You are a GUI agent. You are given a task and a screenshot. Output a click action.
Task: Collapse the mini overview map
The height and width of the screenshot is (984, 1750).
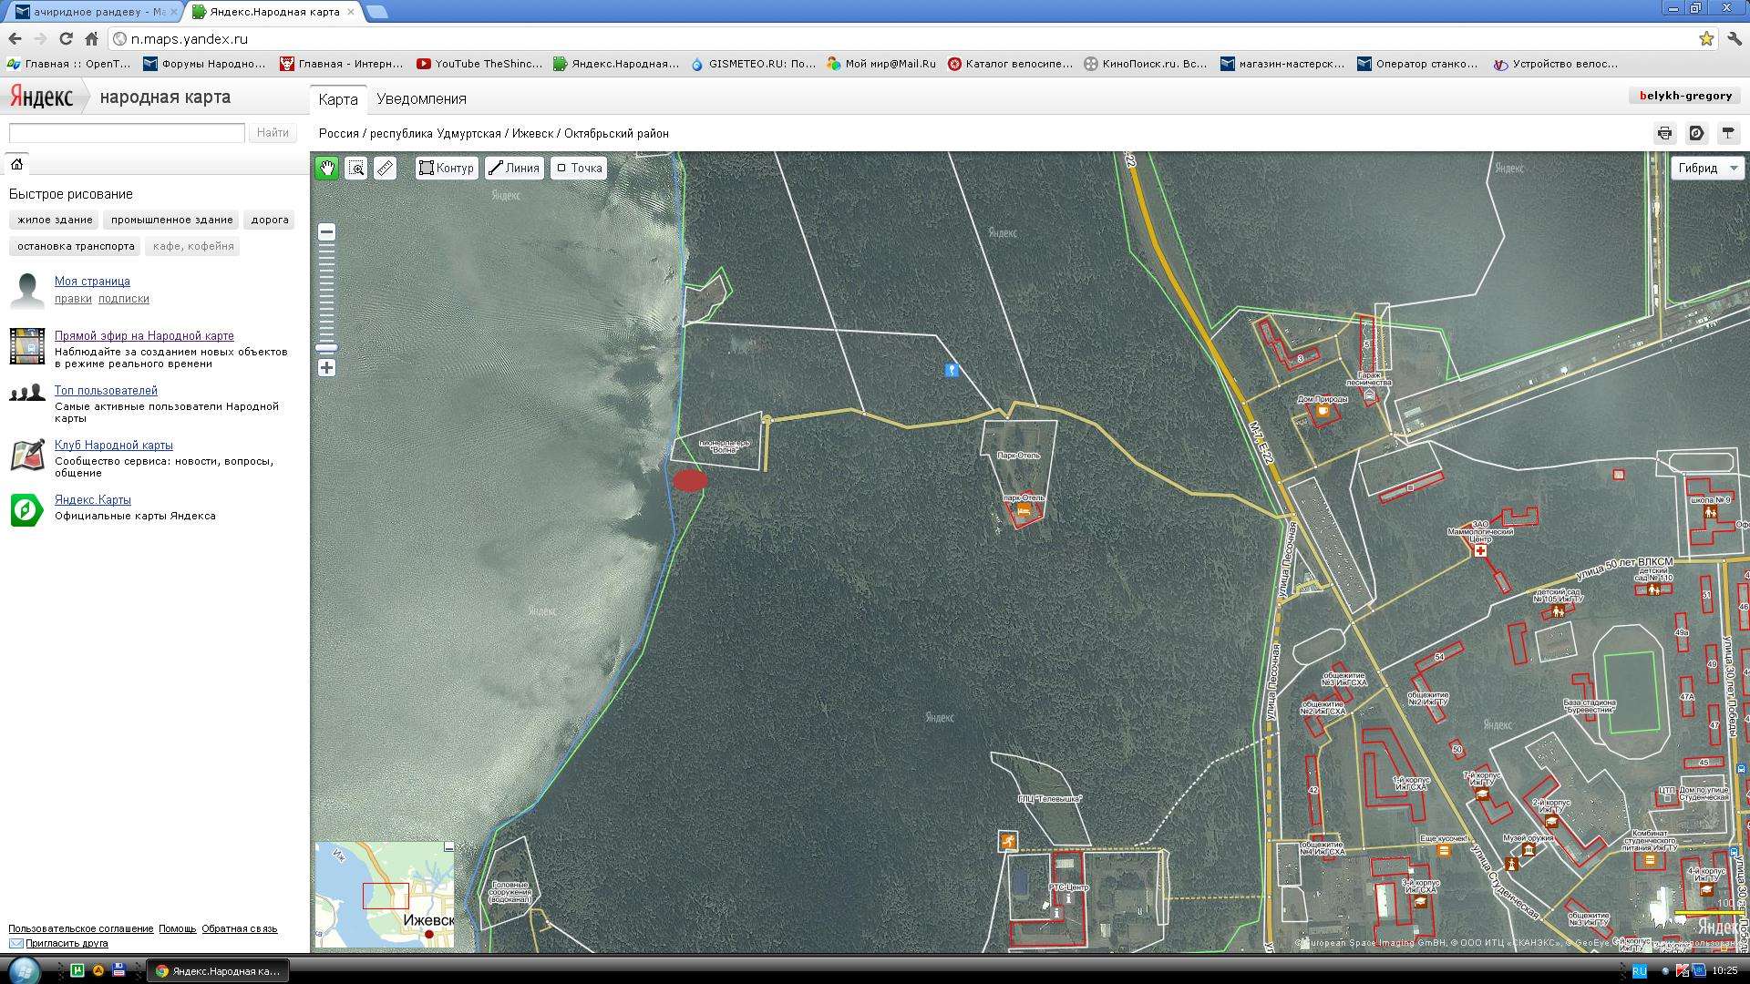pos(448,847)
